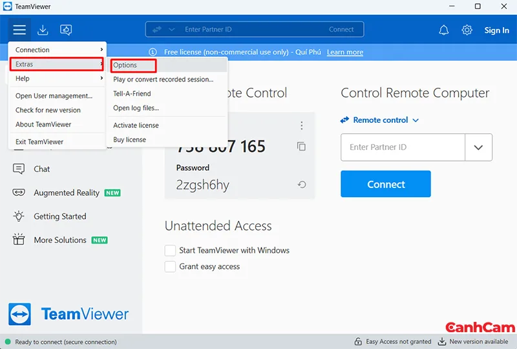517x349 pixels.
Task: Click the Ready to connect status text
Action: coord(66,342)
